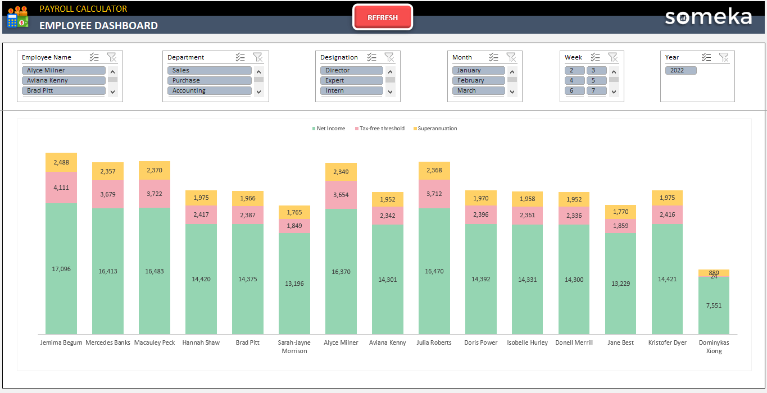Click Julia Roberts' green Net Income bar
Viewport: 767px width, 393px height.
click(434, 269)
